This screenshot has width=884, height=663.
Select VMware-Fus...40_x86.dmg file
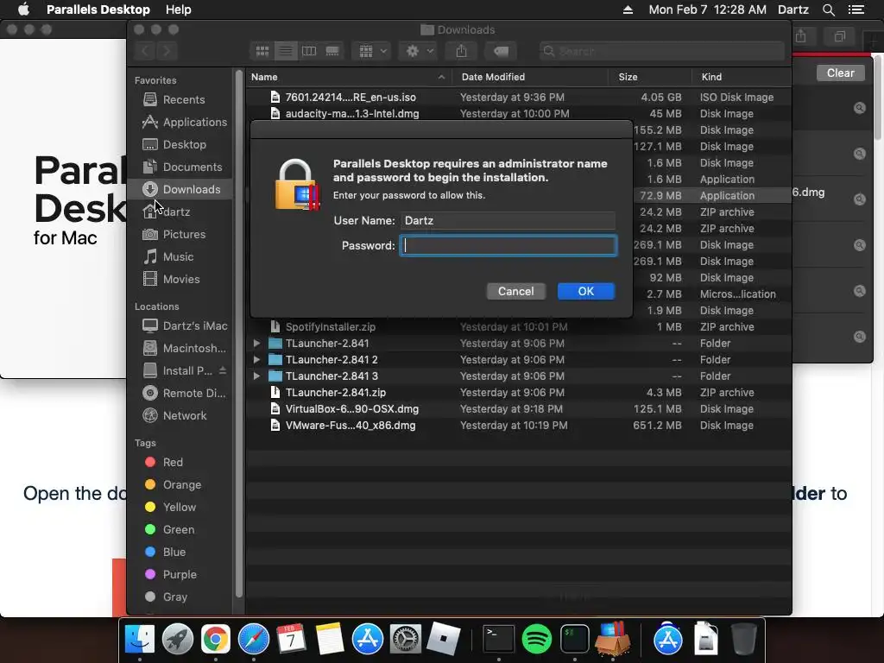coord(518,425)
